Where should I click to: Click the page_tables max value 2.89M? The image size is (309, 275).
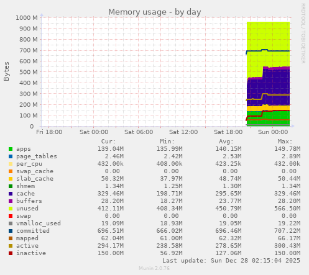pos(291,156)
